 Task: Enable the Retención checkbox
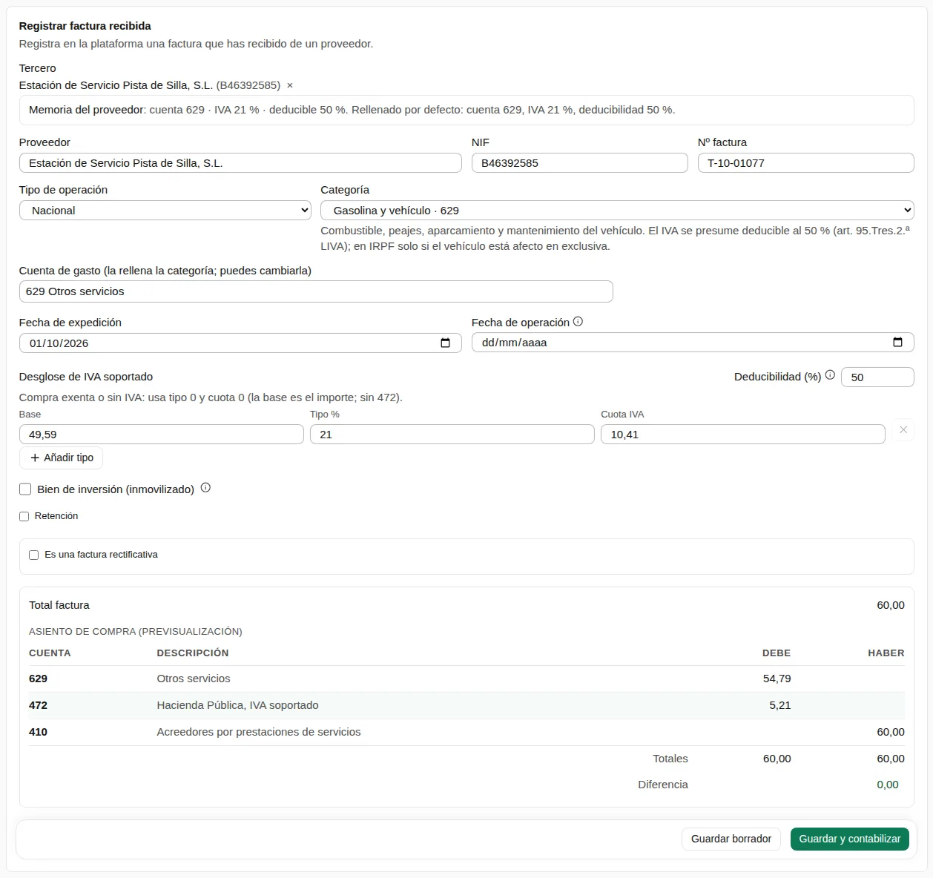tap(24, 516)
